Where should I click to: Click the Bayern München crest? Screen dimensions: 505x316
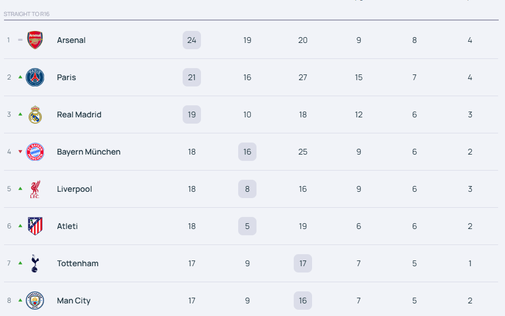tap(35, 152)
